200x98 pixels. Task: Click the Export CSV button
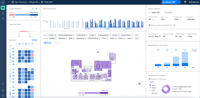coord(169,2)
